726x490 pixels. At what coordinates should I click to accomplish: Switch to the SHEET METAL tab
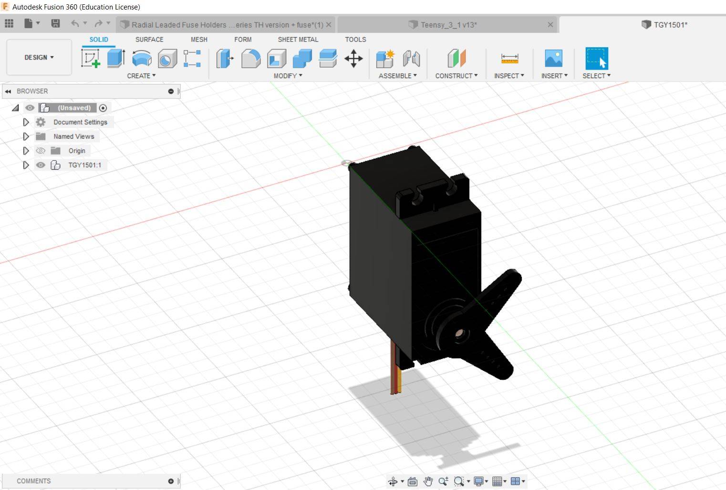298,40
